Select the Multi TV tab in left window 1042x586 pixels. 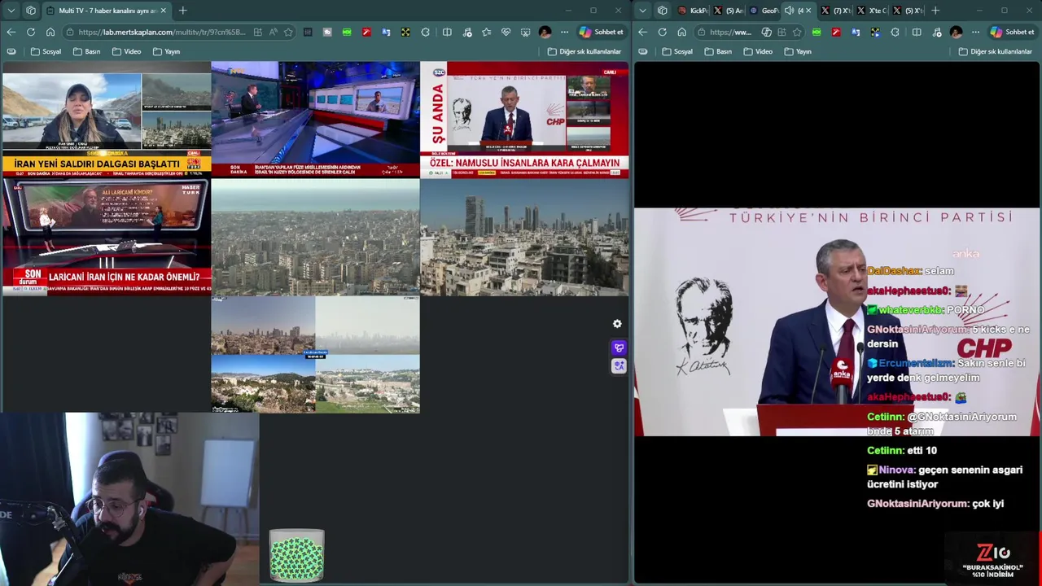click(x=106, y=11)
